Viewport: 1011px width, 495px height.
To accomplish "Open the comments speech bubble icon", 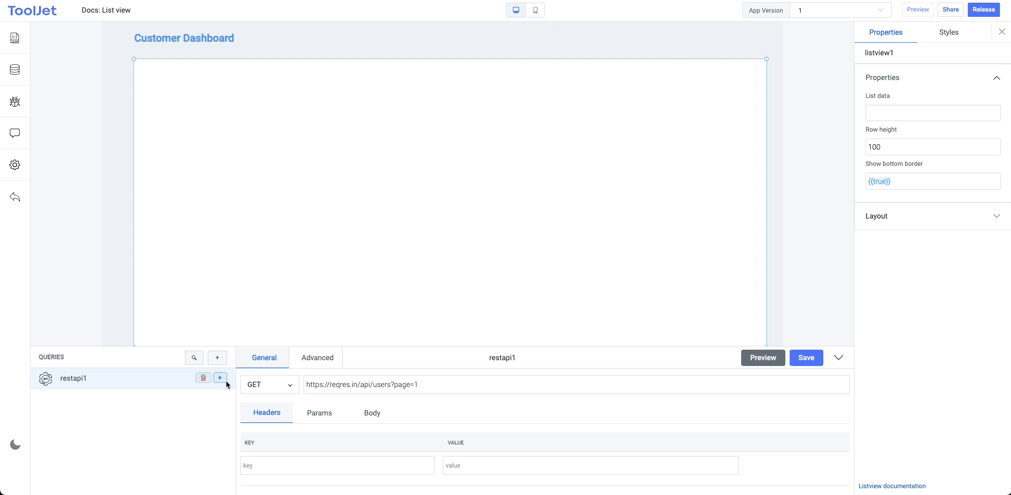I will coord(15,133).
